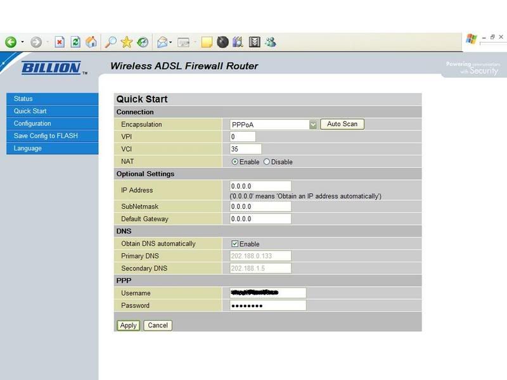Open Favorites star icon
The height and width of the screenshot is (380, 507).
tap(127, 42)
